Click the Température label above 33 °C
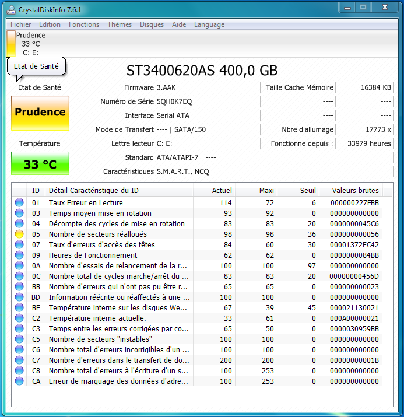The height and width of the screenshot is (417, 404). pos(40,143)
